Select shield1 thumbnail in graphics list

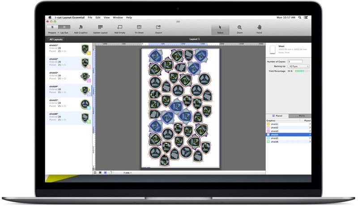pyautogui.click(x=85, y=49)
